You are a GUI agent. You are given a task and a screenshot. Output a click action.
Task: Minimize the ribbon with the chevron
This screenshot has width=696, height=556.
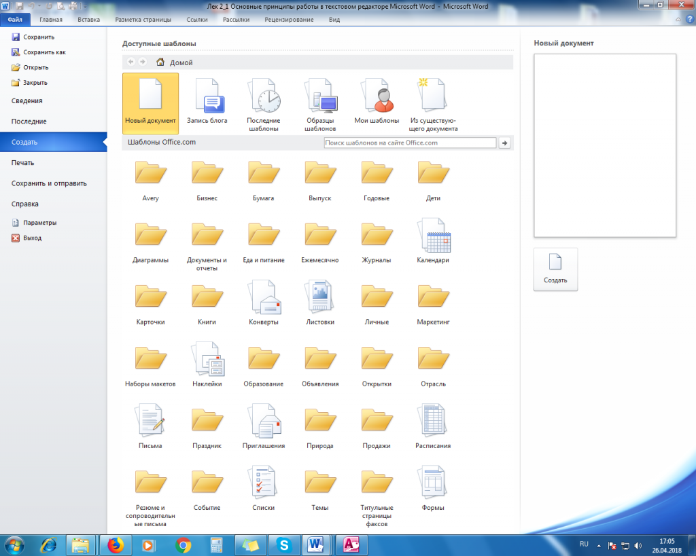click(x=678, y=20)
